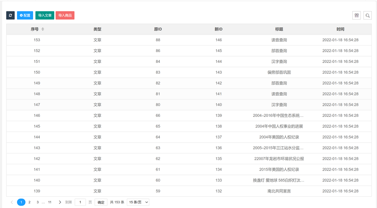This screenshot has width=377, height=208.
Task: Open the 配置 settings button
Action: 25,15
